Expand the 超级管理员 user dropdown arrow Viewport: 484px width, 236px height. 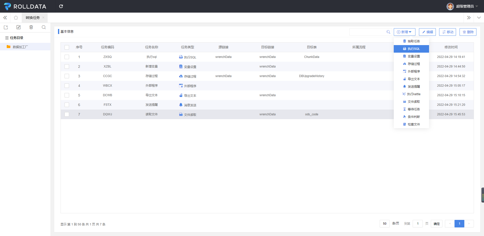pyautogui.click(x=476, y=6)
